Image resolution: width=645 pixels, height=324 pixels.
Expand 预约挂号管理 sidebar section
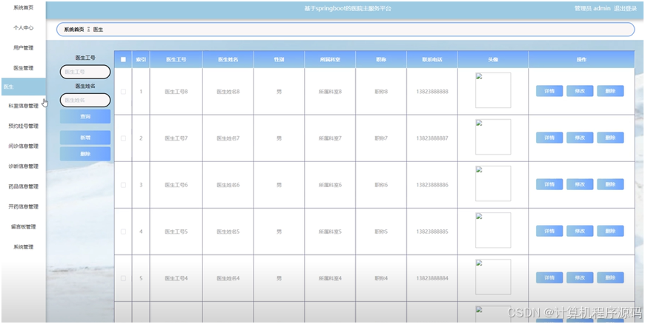pyautogui.click(x=23, y=126)
